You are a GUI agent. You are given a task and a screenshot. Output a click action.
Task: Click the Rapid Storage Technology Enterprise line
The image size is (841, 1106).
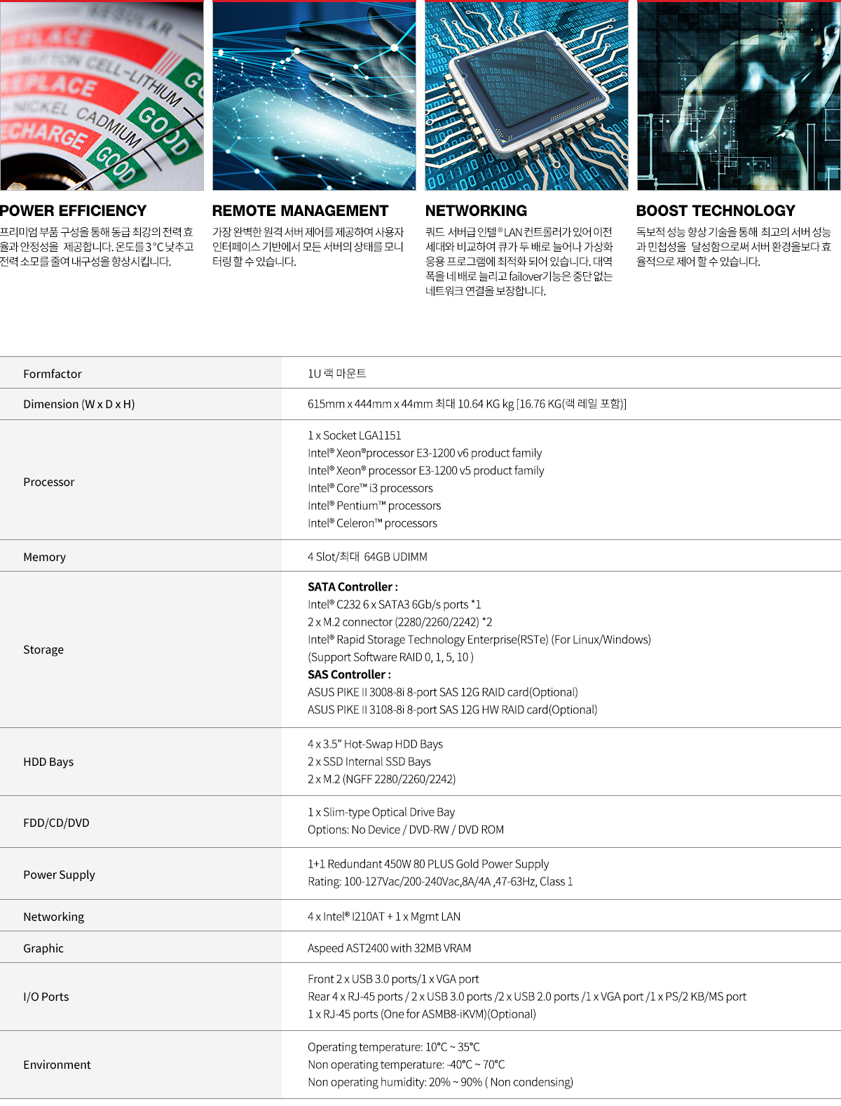click(479, 640)
